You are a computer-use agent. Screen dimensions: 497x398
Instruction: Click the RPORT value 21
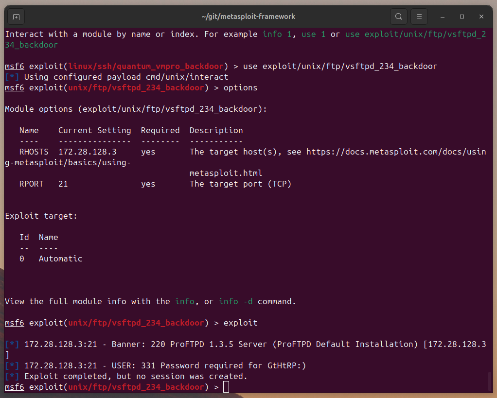pos(63,184)
